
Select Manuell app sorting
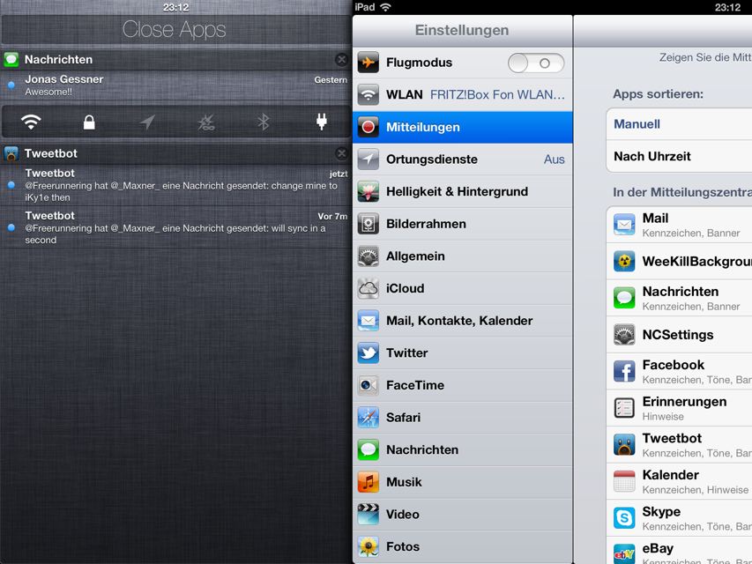click(x=679, y=124)
